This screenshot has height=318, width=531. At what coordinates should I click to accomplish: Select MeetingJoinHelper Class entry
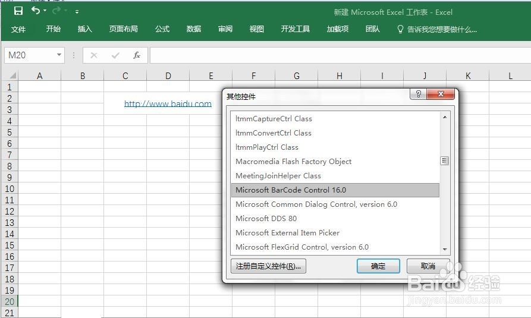[x=335, y=175]
